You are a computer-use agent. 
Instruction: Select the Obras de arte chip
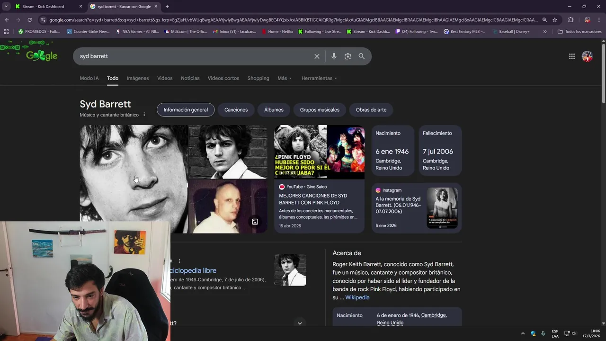[x=371, y=110]
